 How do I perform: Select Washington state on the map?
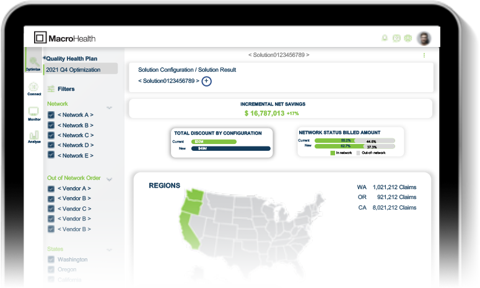(x=194, y=195)
